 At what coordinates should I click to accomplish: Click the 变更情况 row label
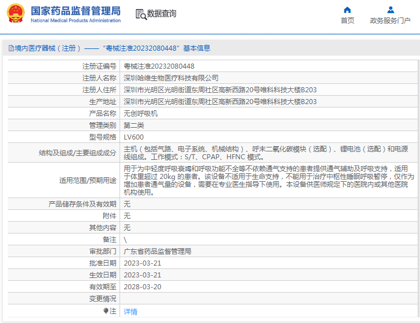point(103,298)
